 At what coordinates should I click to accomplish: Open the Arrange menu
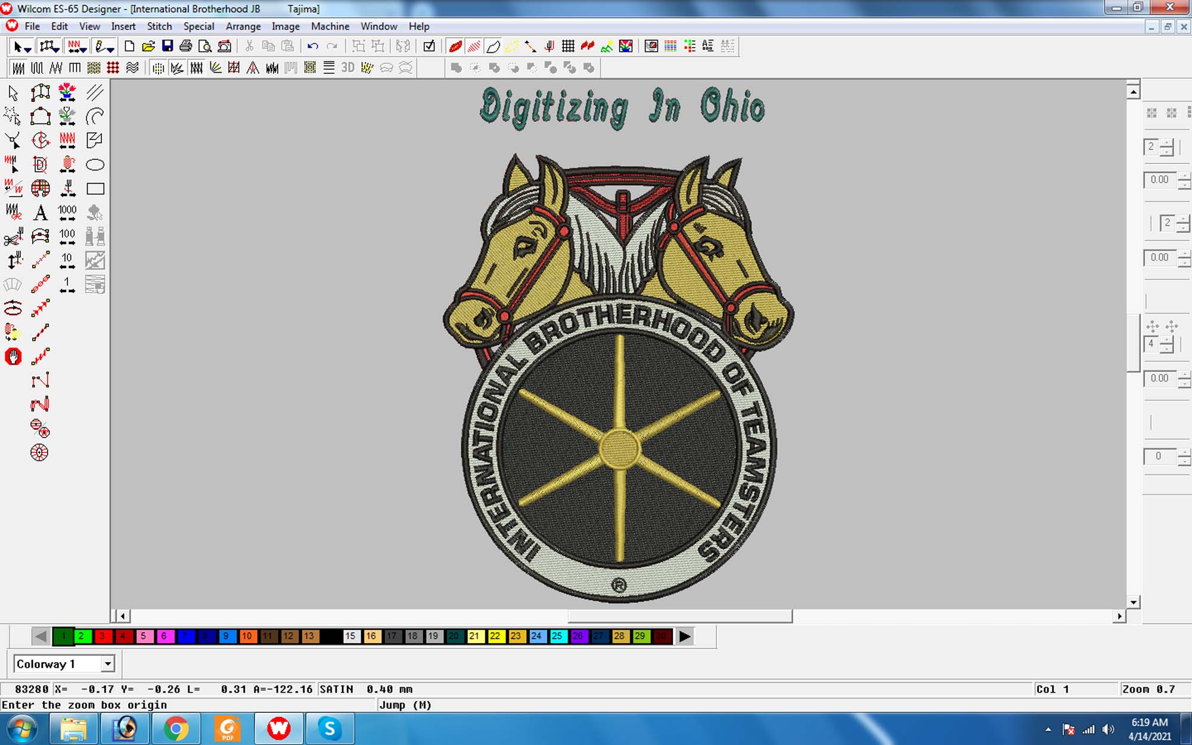click(243, 26)
